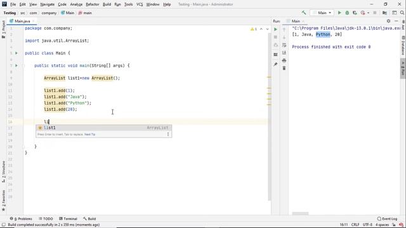This screenshot has width=406, height=228.
Task: Select the Main tab in the Run panel
Action: pos(296,21)
